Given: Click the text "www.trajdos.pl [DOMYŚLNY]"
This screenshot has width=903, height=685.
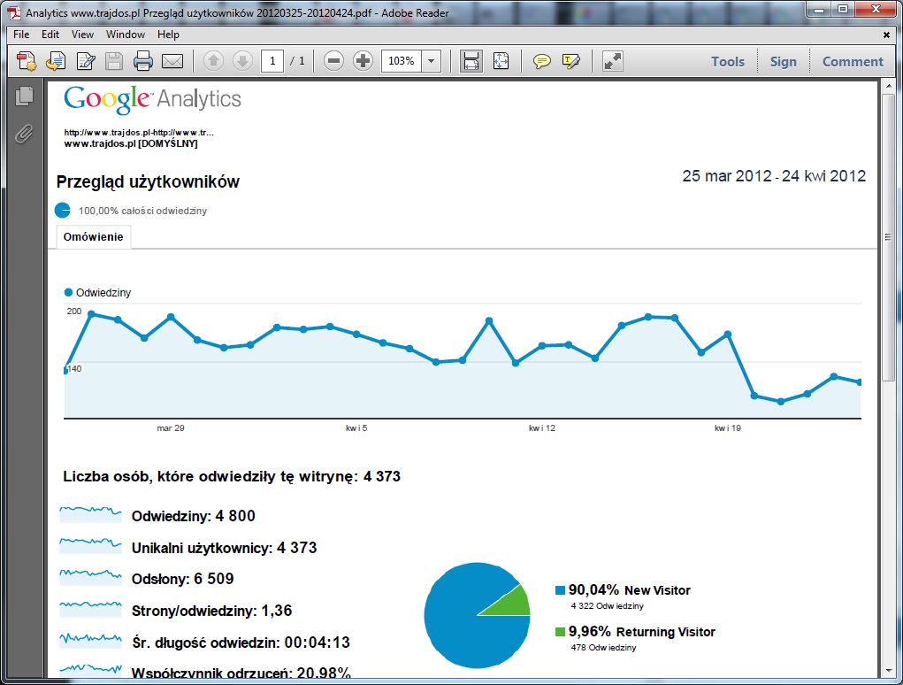Looking at the screenshot, I should (x=131, y=143).
